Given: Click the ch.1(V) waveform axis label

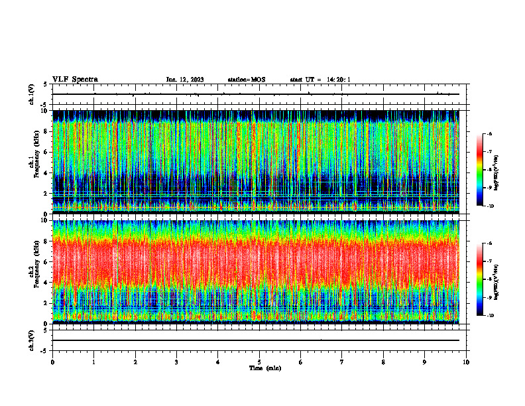Looking at the screenshot, I should click(31, 94).
